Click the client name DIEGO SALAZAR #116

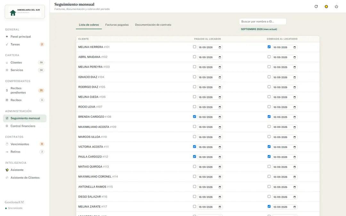click(x=93, y=196)
